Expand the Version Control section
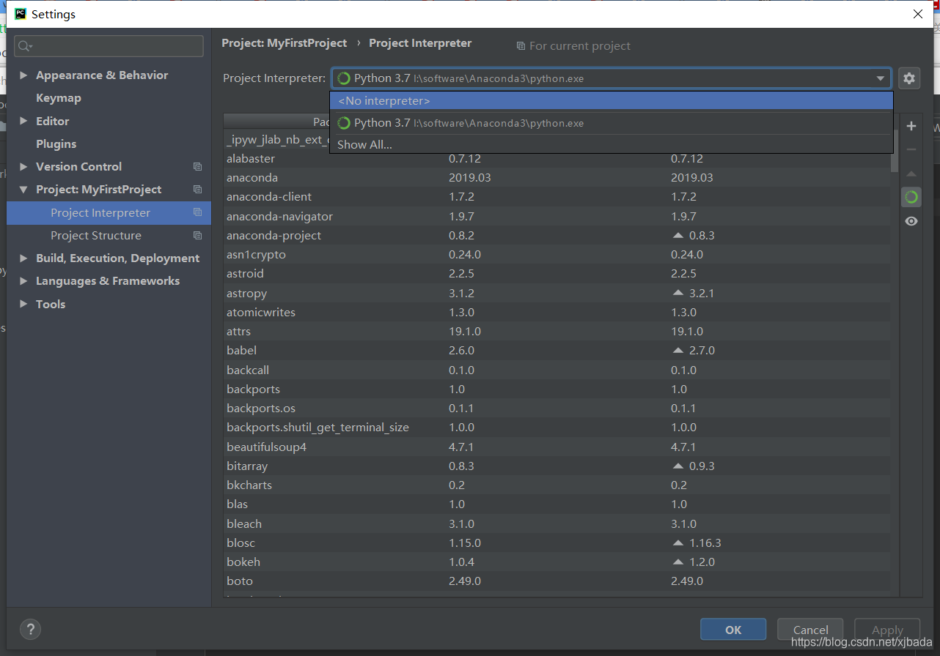940x656 pixels. (23, 167)
